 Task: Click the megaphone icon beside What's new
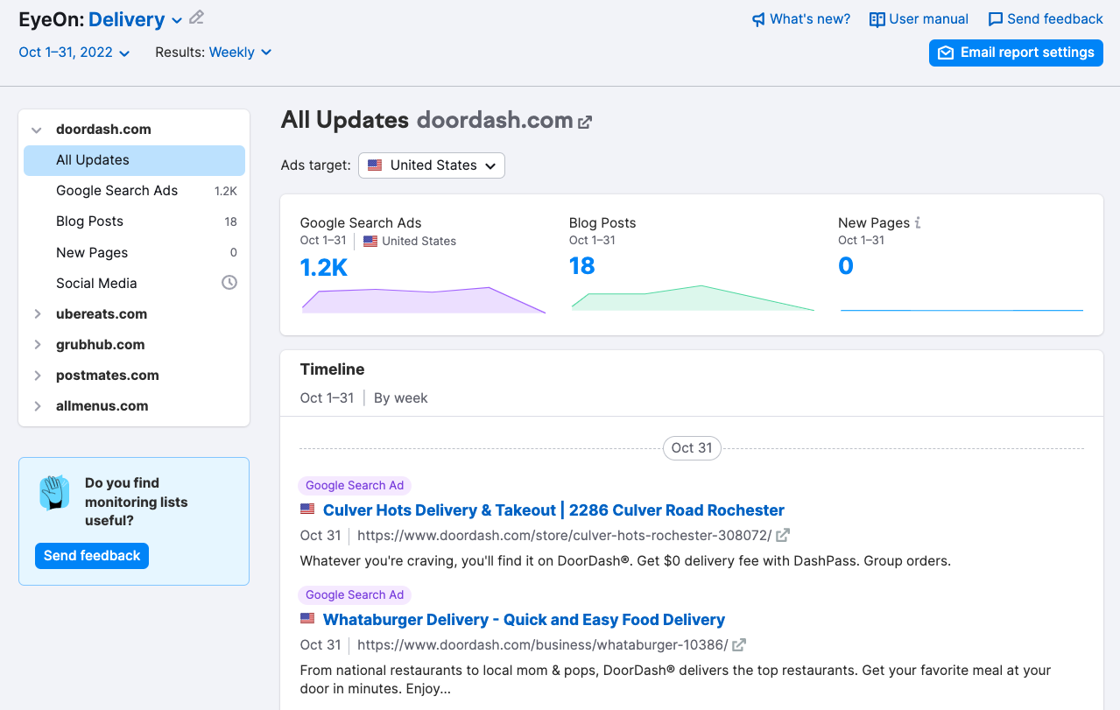pos(758,19)
